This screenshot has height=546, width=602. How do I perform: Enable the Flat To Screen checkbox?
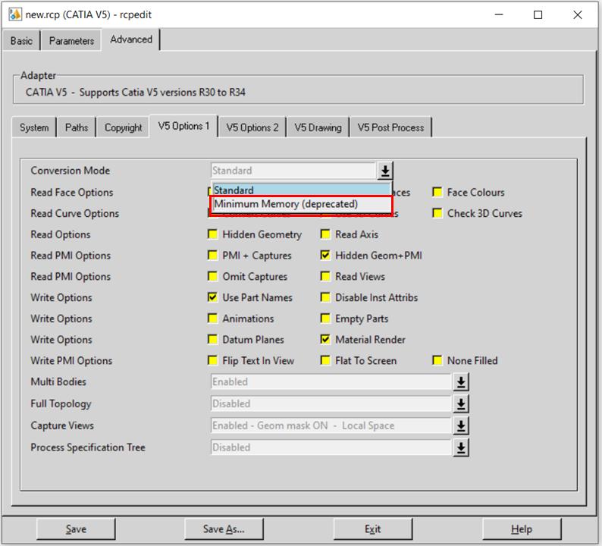325,360
